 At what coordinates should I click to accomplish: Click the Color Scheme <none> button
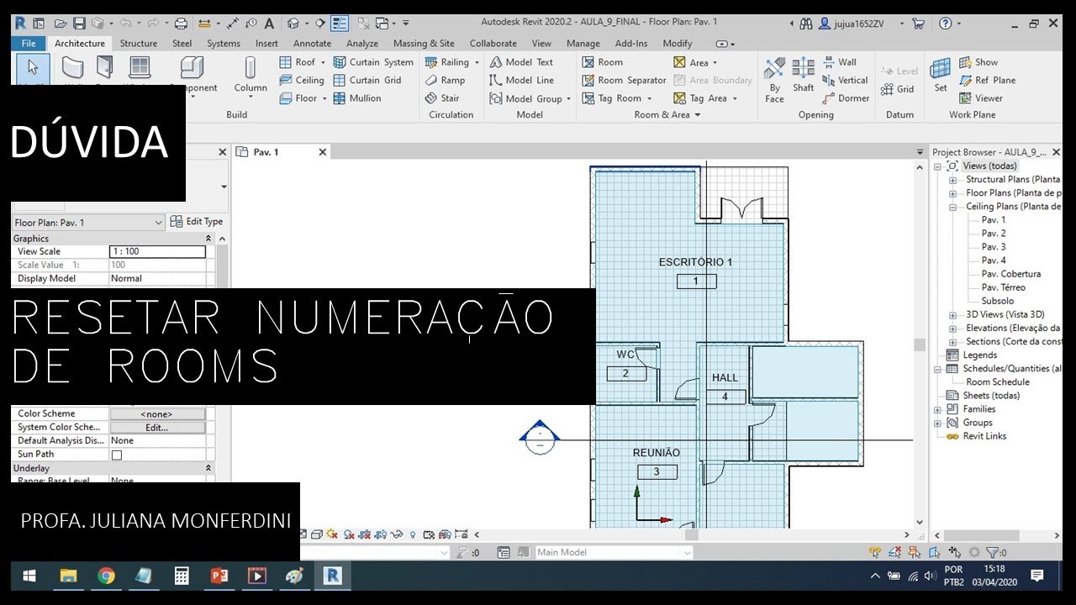(157, 414)
